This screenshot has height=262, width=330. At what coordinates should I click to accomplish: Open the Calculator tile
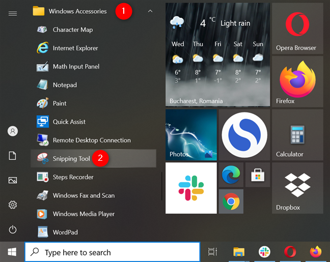coord(297,135)
